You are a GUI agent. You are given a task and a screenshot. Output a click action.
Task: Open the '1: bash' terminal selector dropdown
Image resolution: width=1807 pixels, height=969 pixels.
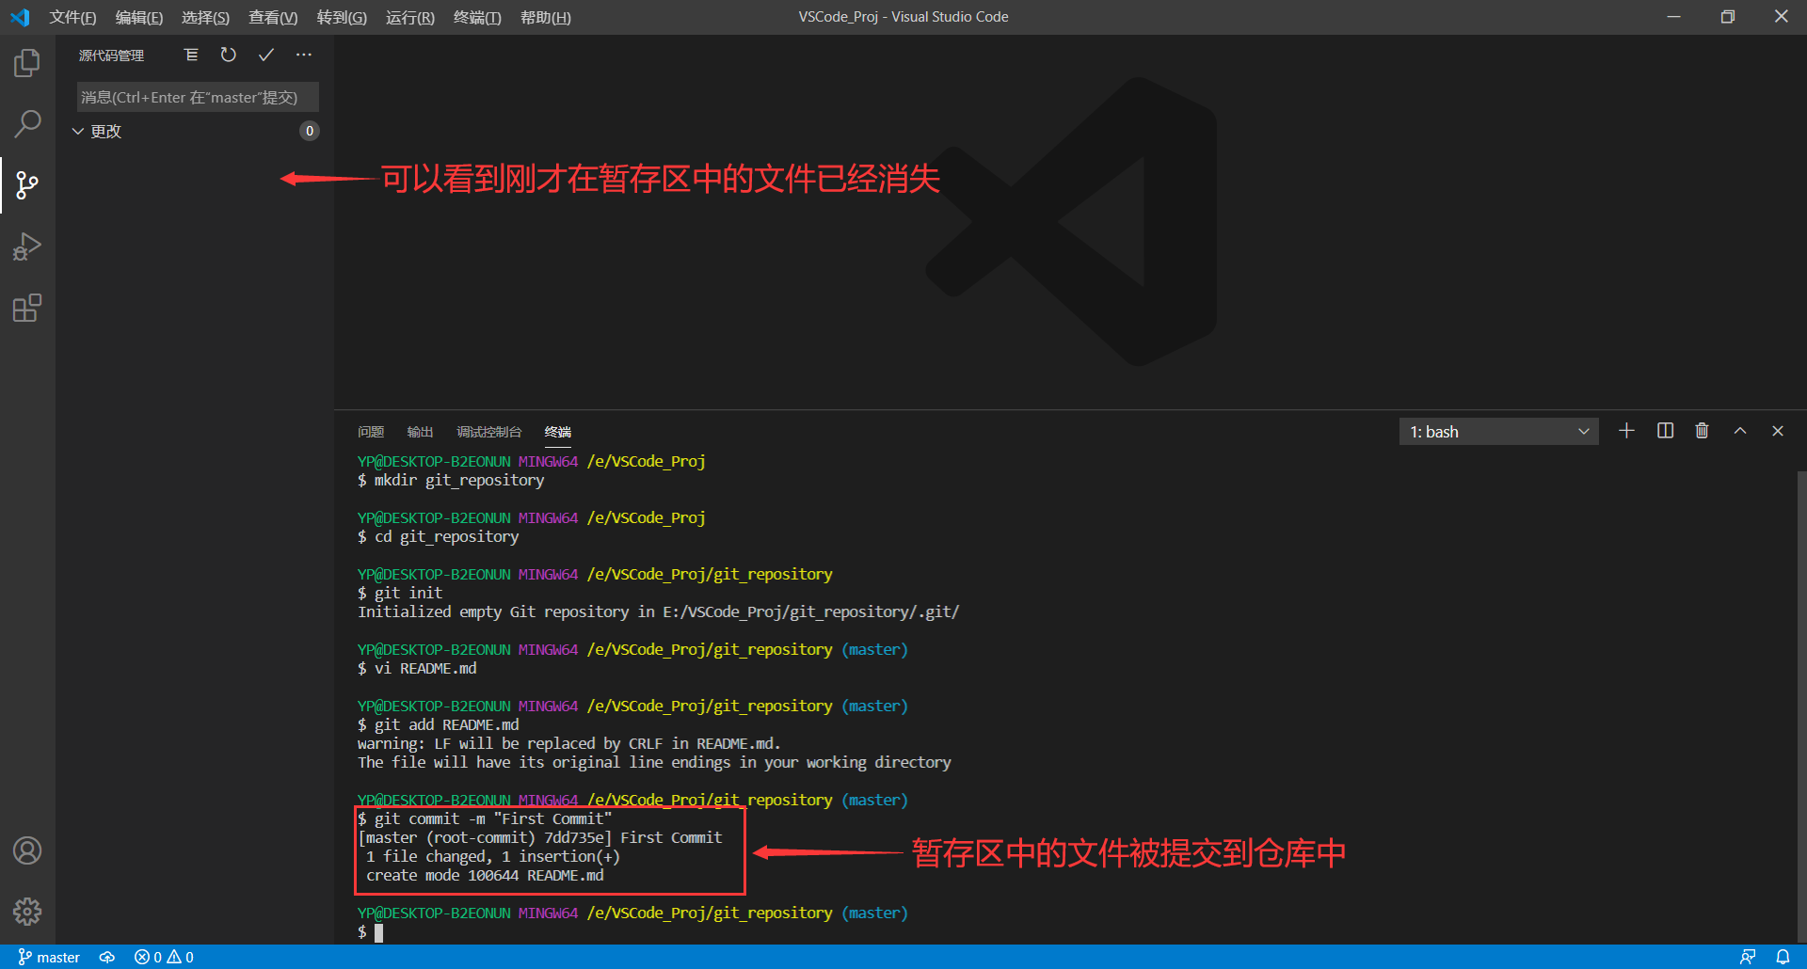point(1498,432)
